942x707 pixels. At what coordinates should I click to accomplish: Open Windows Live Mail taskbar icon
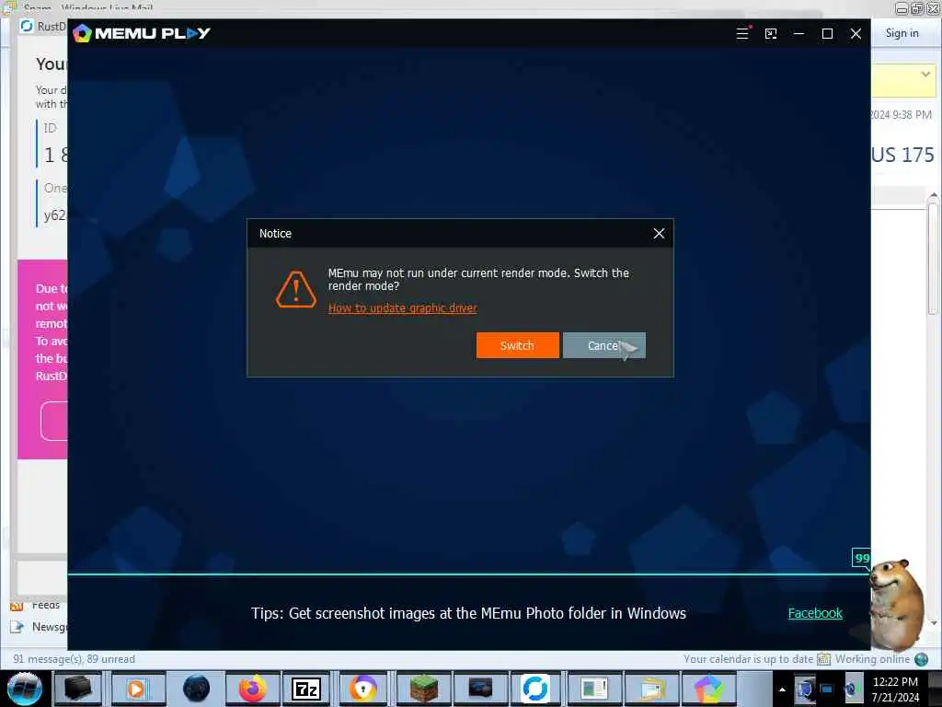coord(651,689)
